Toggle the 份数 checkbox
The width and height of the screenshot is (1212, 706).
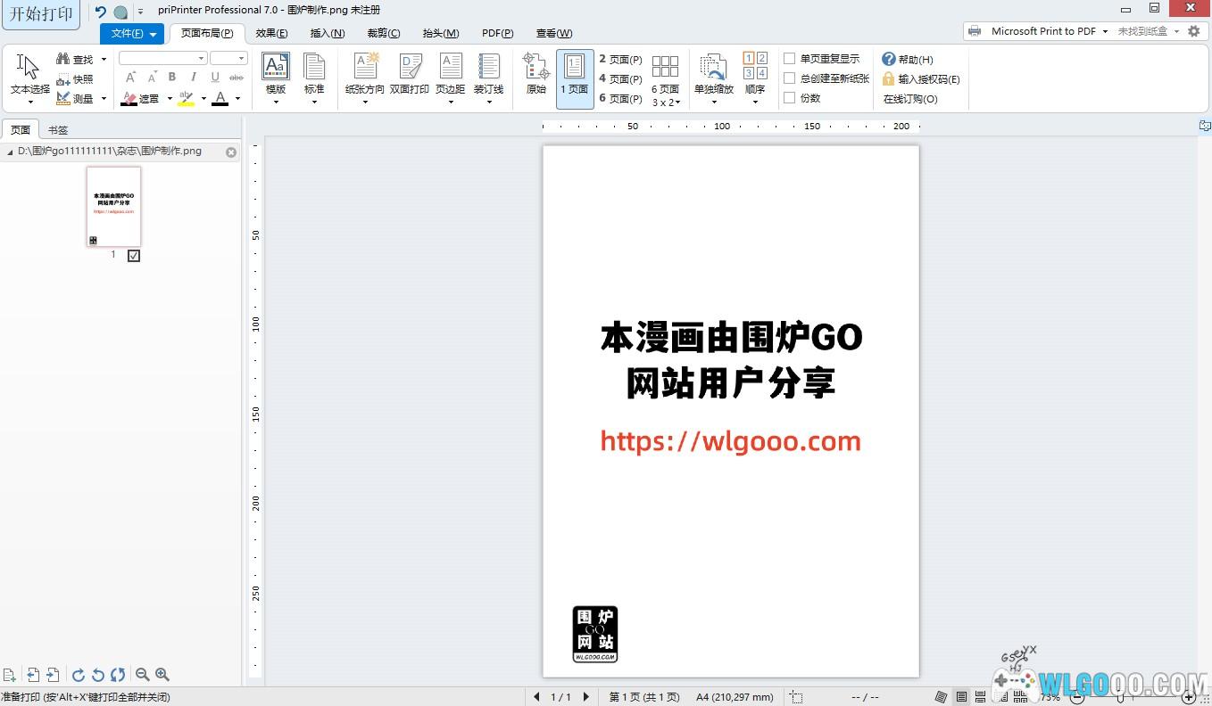(x=790, y=98)
